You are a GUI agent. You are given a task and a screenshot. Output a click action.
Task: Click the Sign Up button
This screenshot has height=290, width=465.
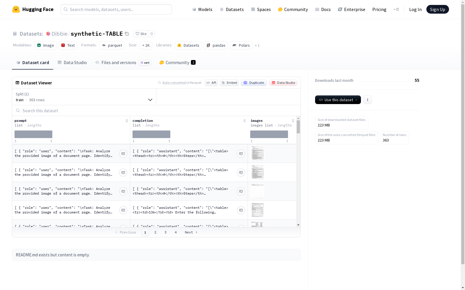(x=437, y=9)
